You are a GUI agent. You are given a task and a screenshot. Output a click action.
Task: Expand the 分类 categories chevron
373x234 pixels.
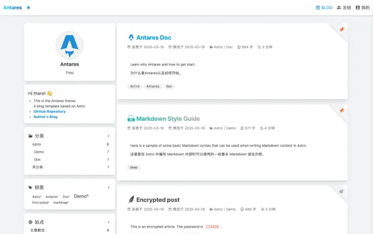pos(108,136)
